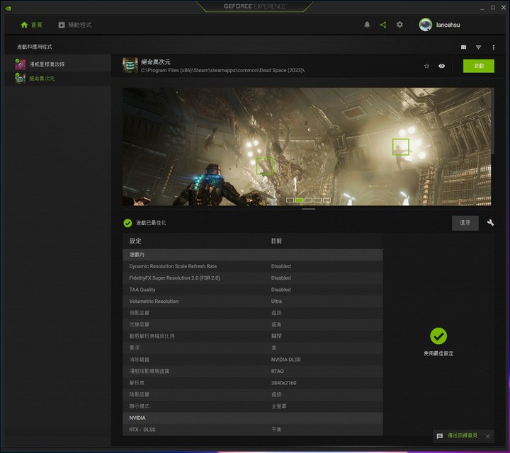Select the fifth screenshot indicator
The image size is (510, 453).
[327, 200]
